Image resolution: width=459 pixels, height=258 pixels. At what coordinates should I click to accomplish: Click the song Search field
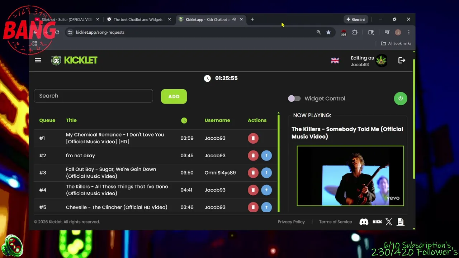click(x=93, y=96)
